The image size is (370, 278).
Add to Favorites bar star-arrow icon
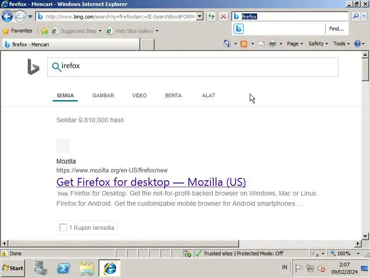[x=44, y=31]
